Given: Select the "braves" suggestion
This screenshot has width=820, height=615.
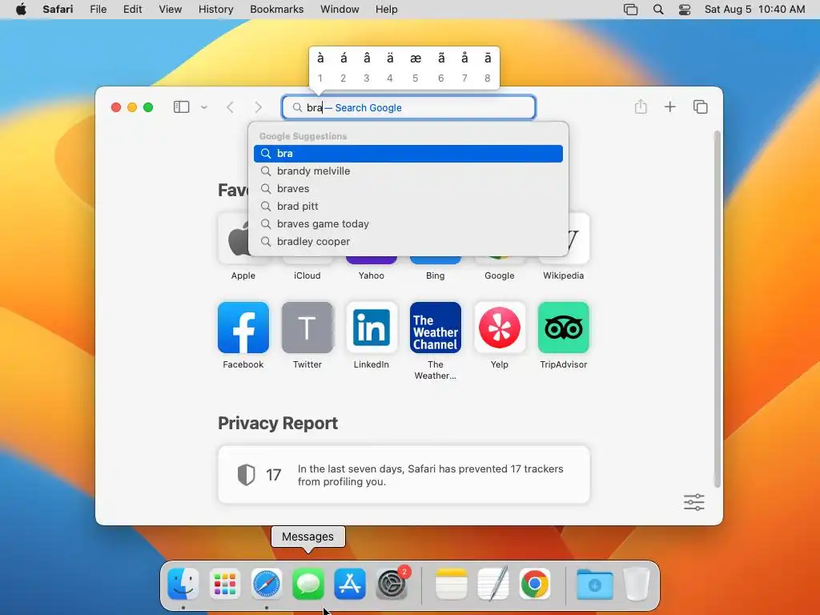Looking at the screenshot, I should [408, 188].
